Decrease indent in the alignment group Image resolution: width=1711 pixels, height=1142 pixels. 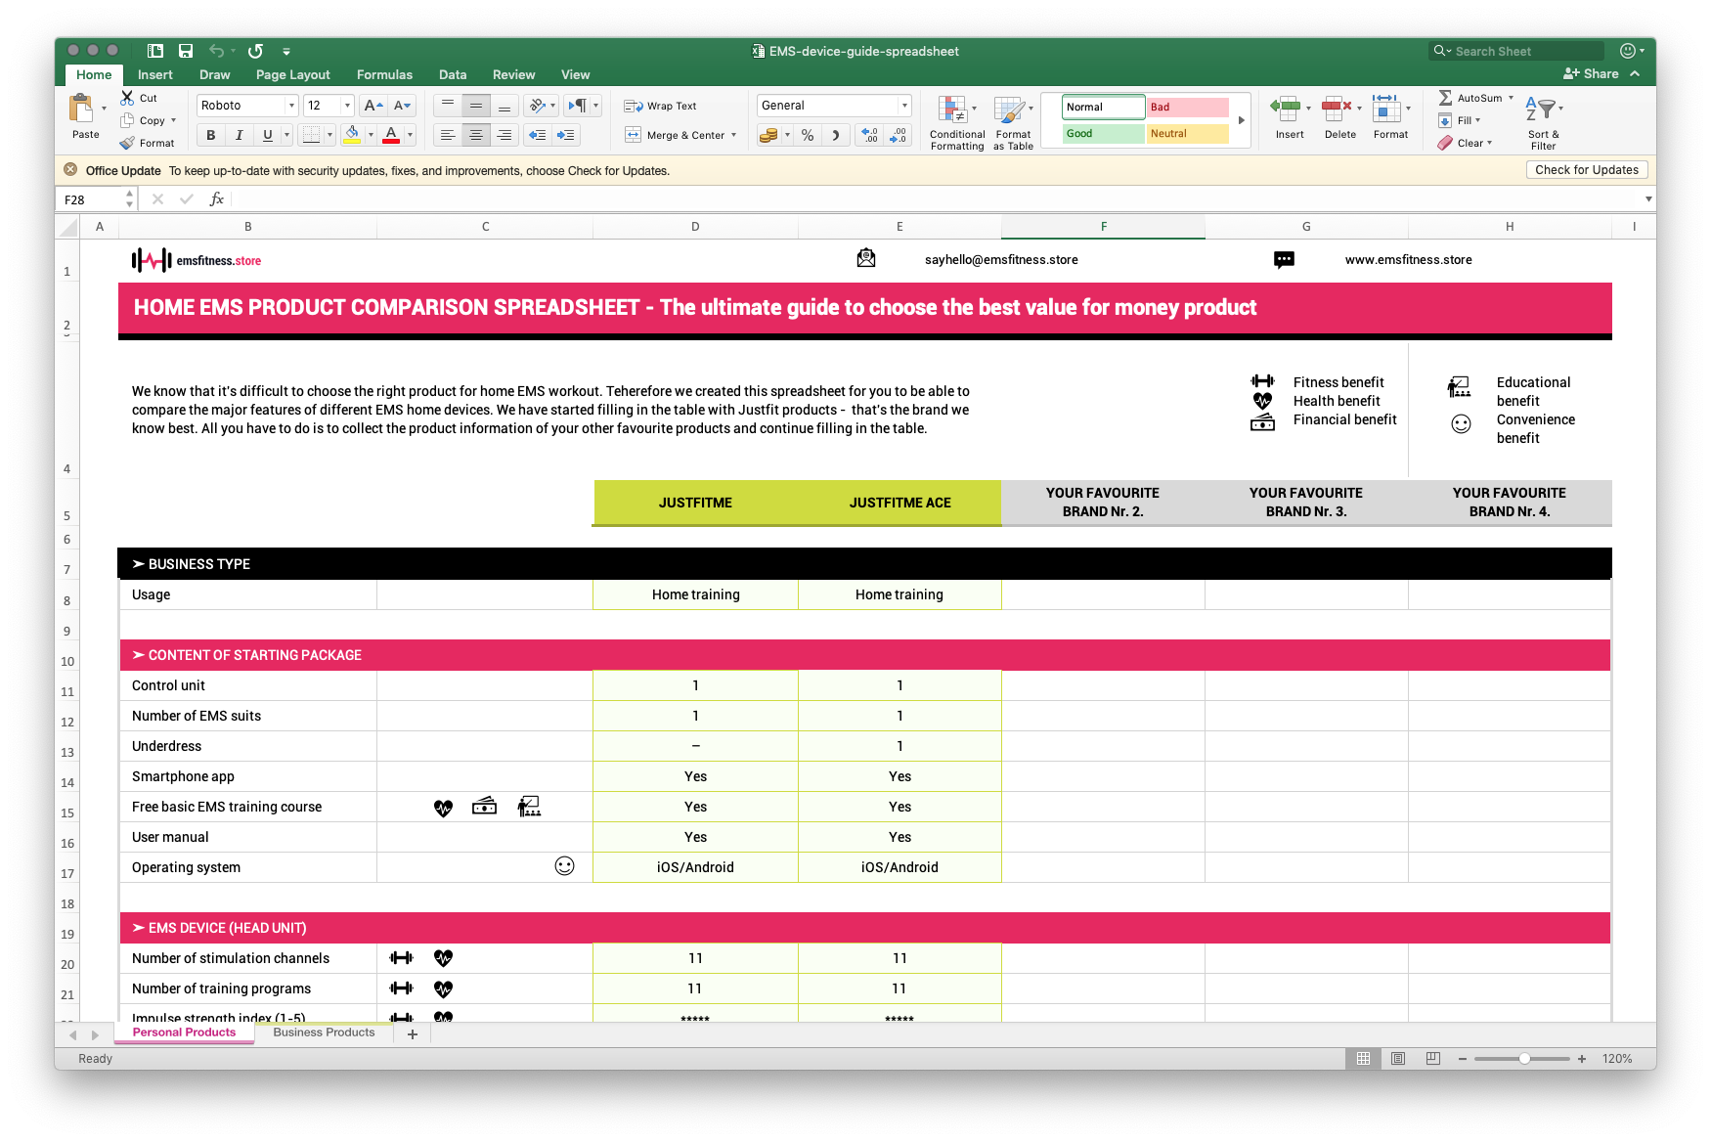537,135
